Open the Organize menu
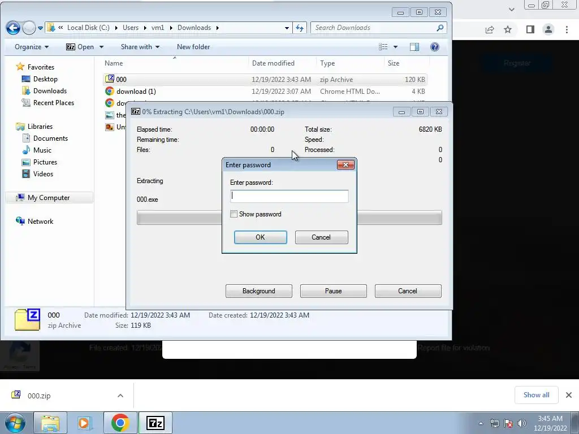 coord(32,47)
